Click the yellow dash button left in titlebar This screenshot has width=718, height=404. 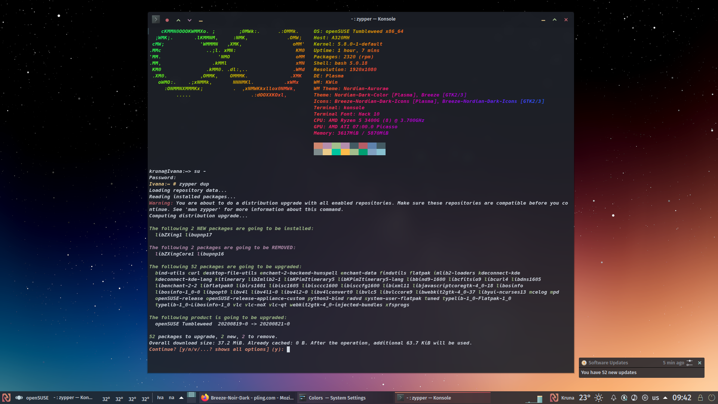click(201, 20)
